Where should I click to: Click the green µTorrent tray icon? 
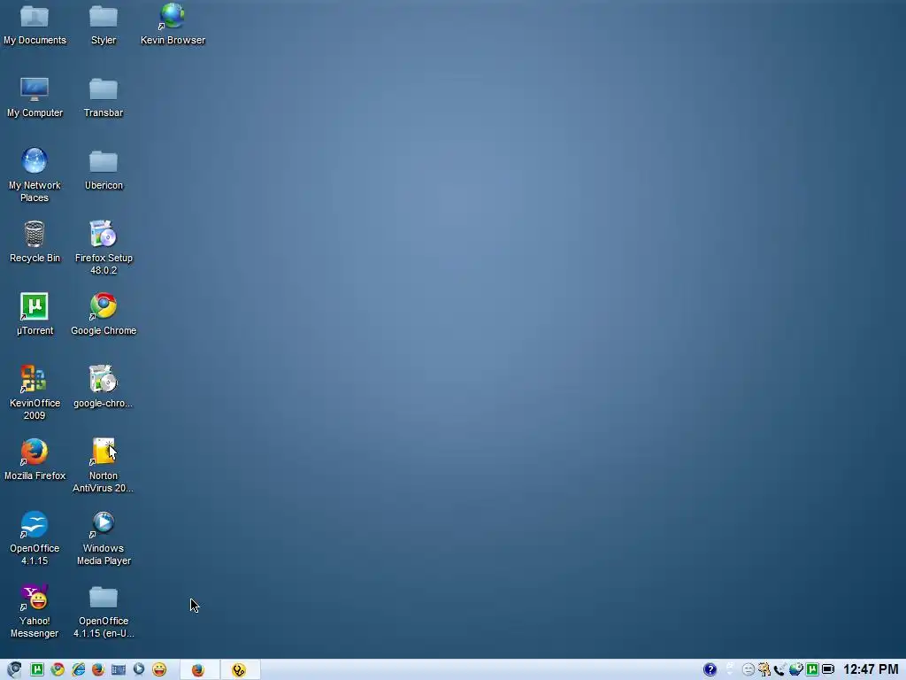tap(812, 669)
